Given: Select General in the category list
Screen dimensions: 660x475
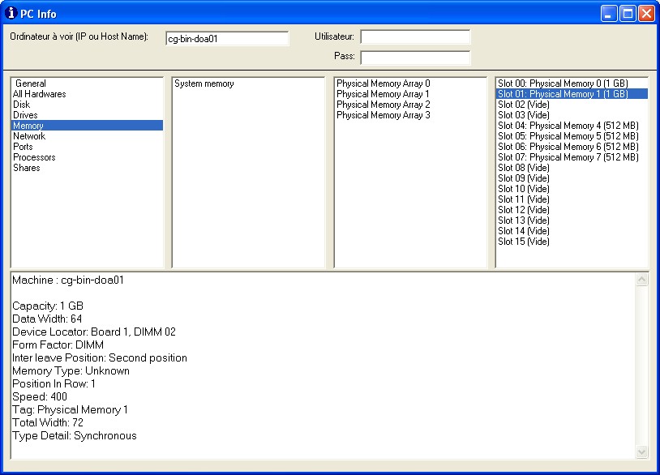Looking at the screenshot, I should tap(31, 83).
